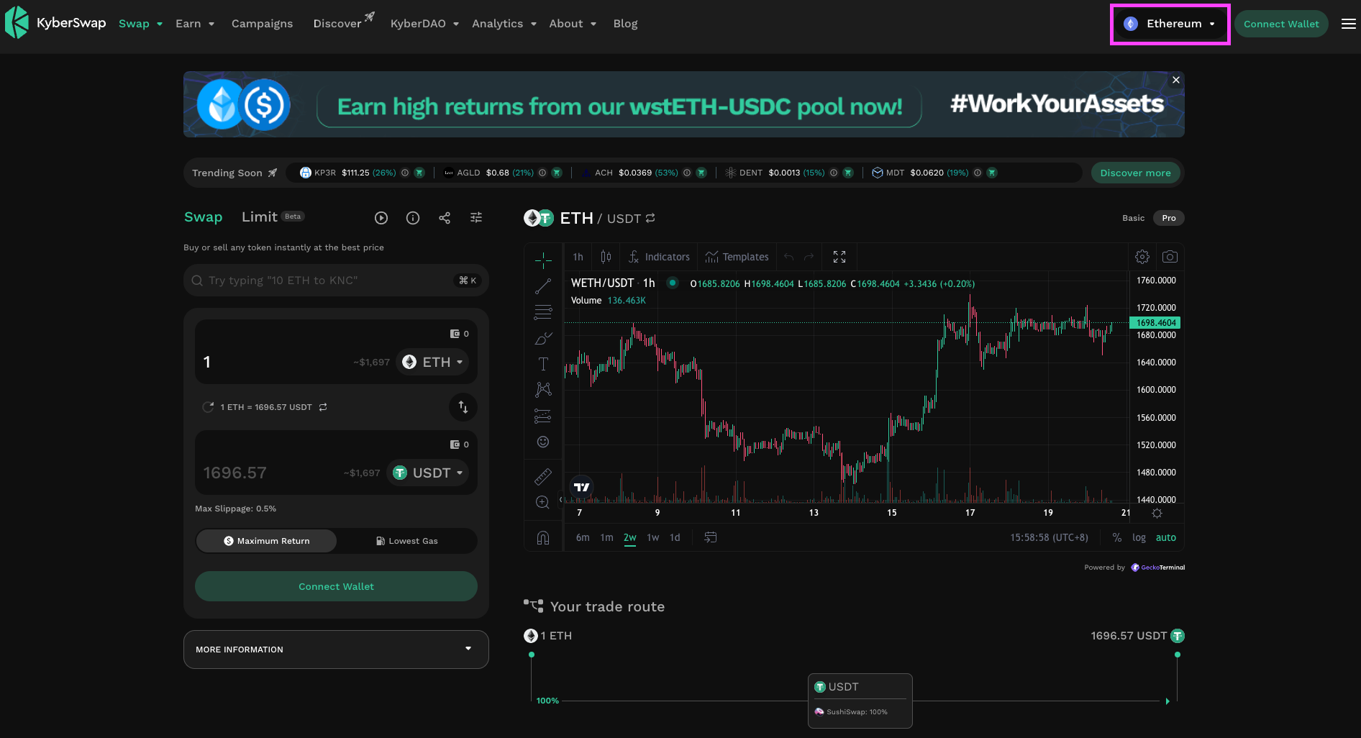Select the XABCD pattern tool
This screenshot has height=738, width=1361.
(x=543, y=390)
